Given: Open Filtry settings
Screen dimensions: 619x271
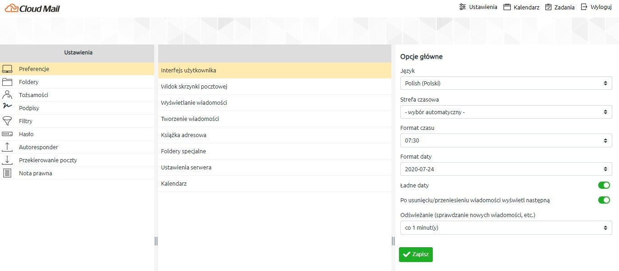Looking at the screenshot, I should click(77, 121).
